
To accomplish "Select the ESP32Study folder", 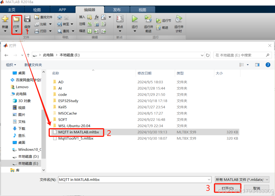I will (x=68, y=101).
